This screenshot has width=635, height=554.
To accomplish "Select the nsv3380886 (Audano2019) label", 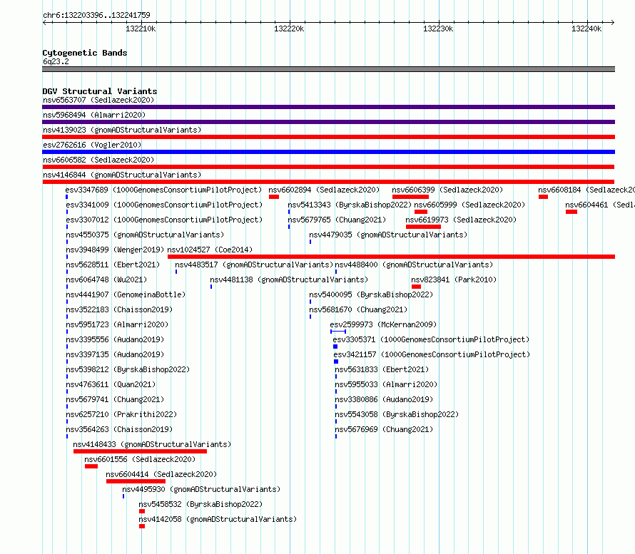I will pos(384,399).
